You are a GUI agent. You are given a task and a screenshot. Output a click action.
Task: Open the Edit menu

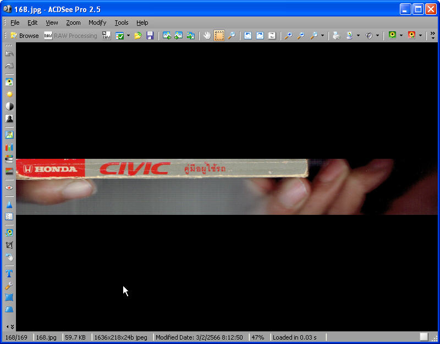pos(32,23)
